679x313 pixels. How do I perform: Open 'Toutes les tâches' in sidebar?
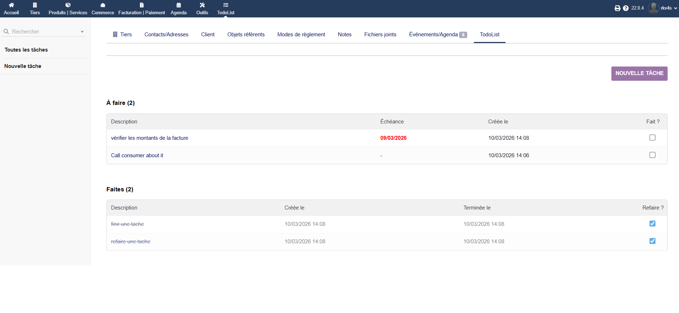pyautogui.click(x=26, y=50)
